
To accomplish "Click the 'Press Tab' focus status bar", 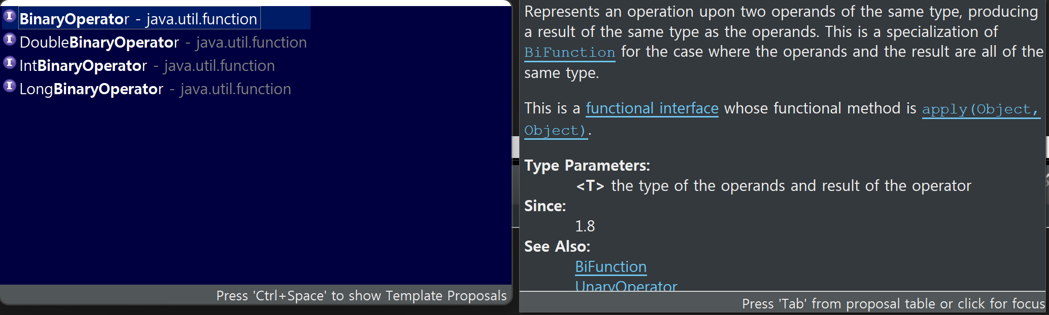I will click(893, 304).
